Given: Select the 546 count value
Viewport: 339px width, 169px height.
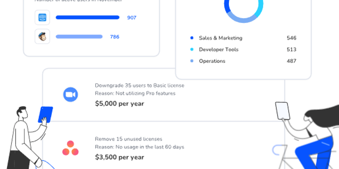Looking at the screenshot, I should [x=291, y=38].
